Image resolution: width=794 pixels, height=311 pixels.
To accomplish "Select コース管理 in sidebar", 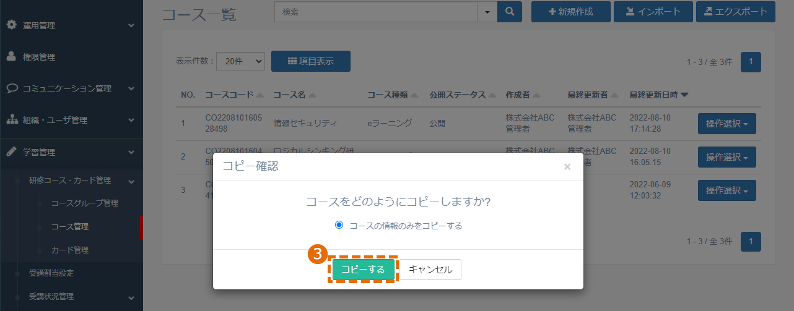I will pos(70,227).
